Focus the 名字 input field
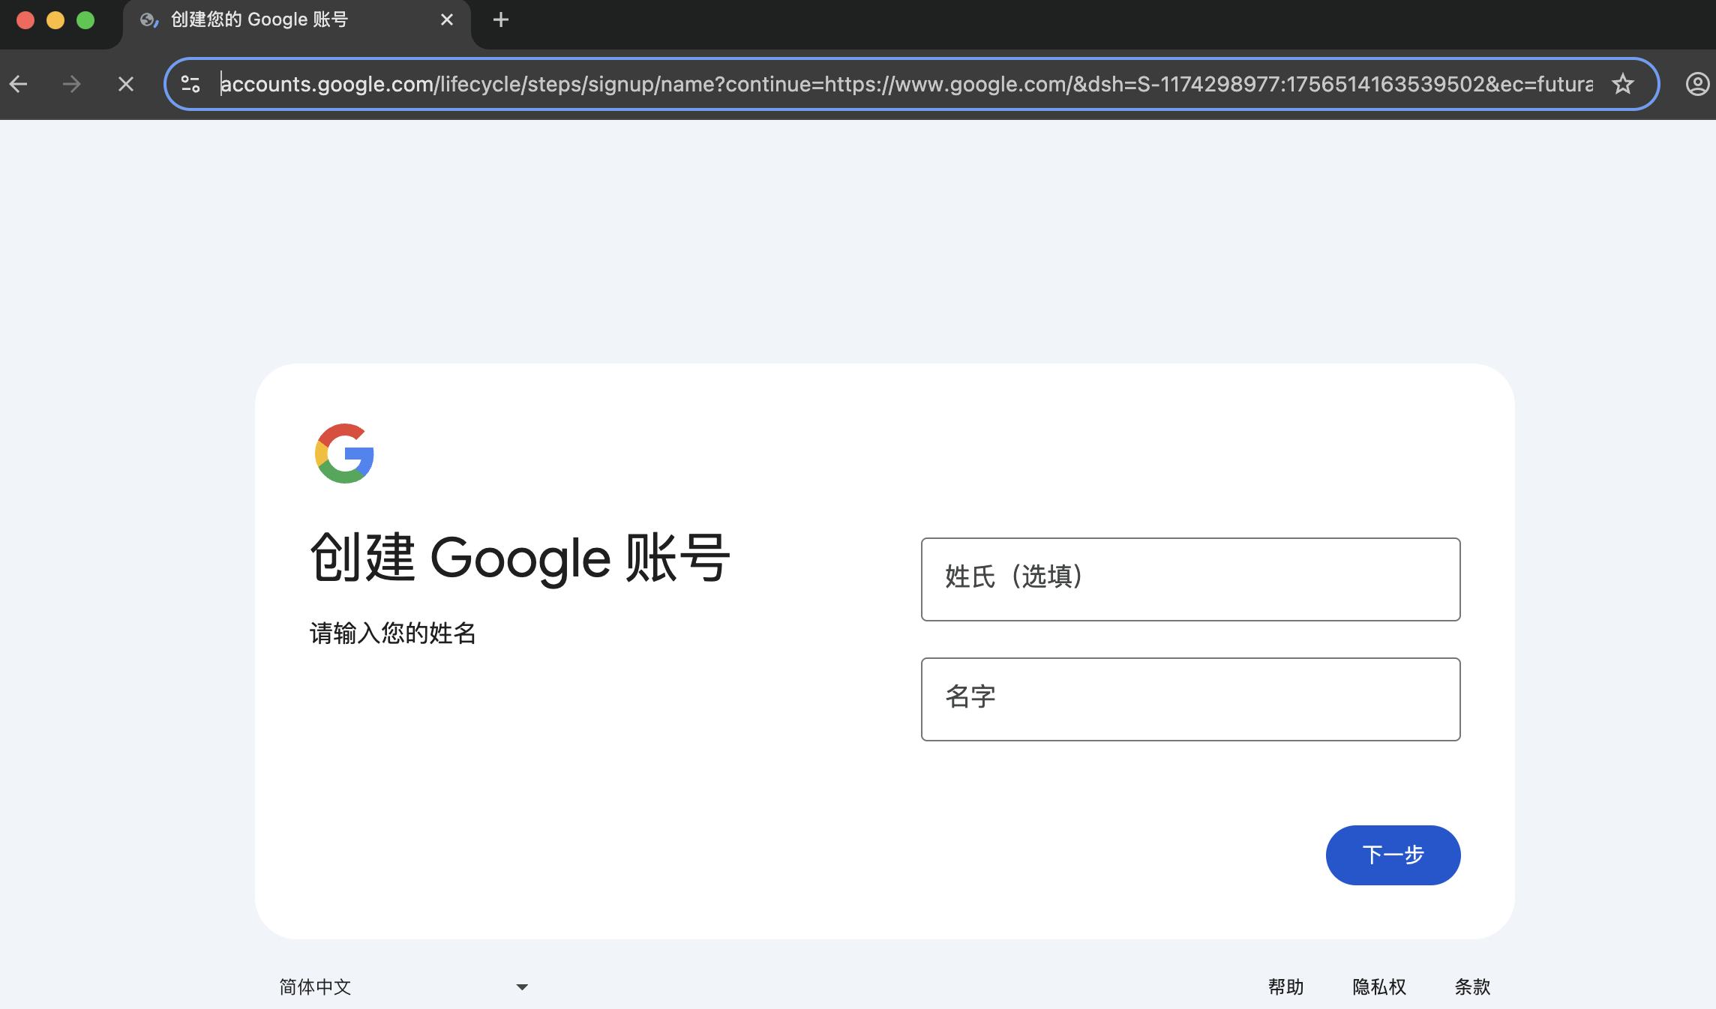The width and height of the screenshot is (1716, 1009). coord(1190,699)
